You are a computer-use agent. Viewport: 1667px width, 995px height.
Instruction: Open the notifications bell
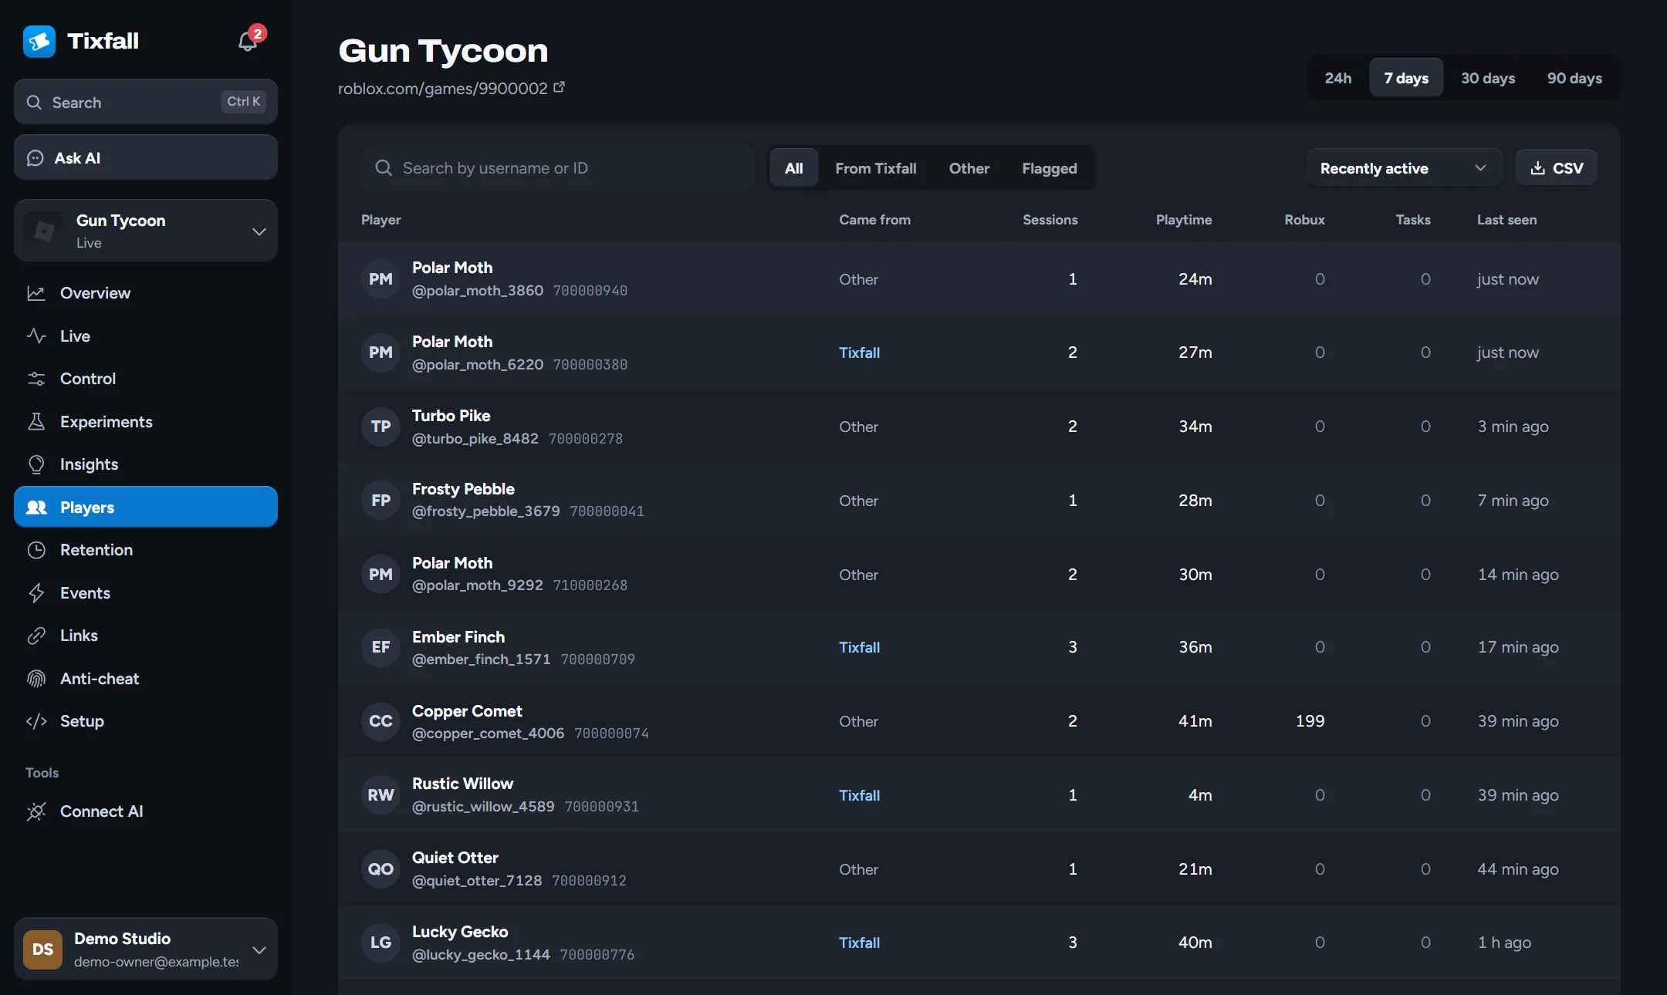(x=248, y=41)
